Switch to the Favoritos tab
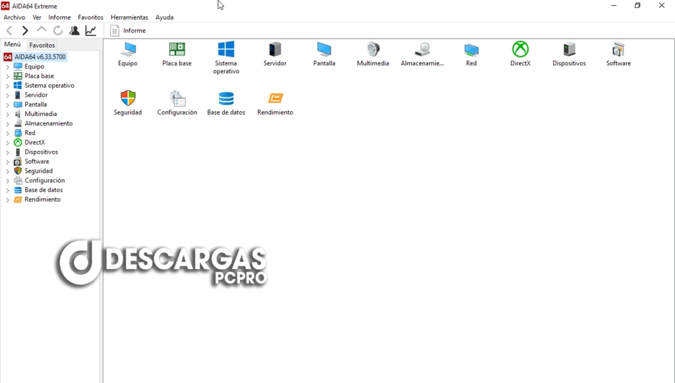The height and width of the screenshot is (383, 675). 42,45
